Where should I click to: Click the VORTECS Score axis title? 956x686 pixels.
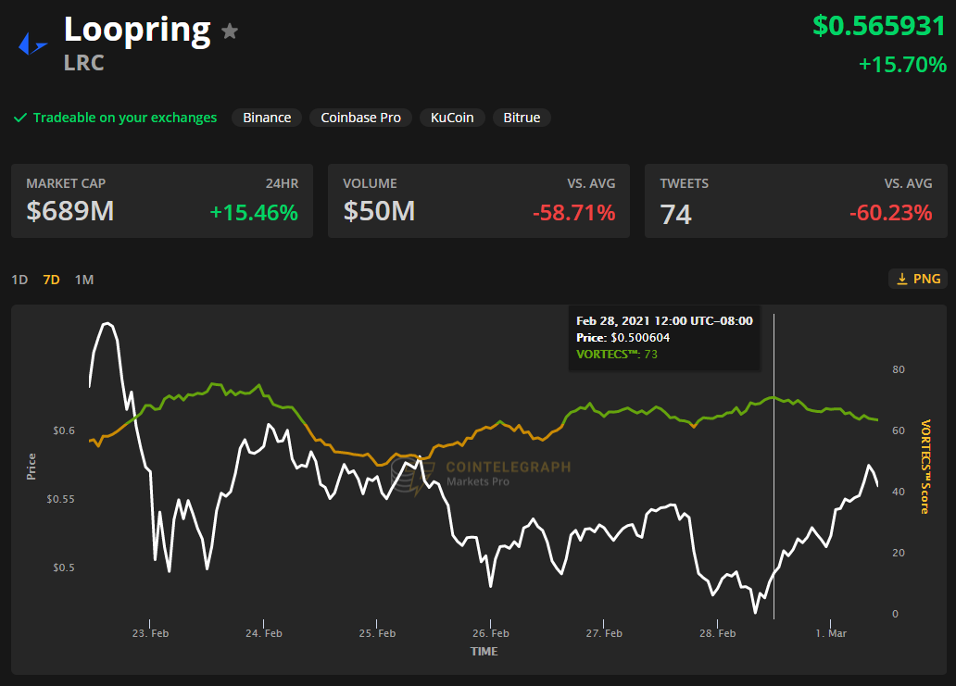point(925,467)
